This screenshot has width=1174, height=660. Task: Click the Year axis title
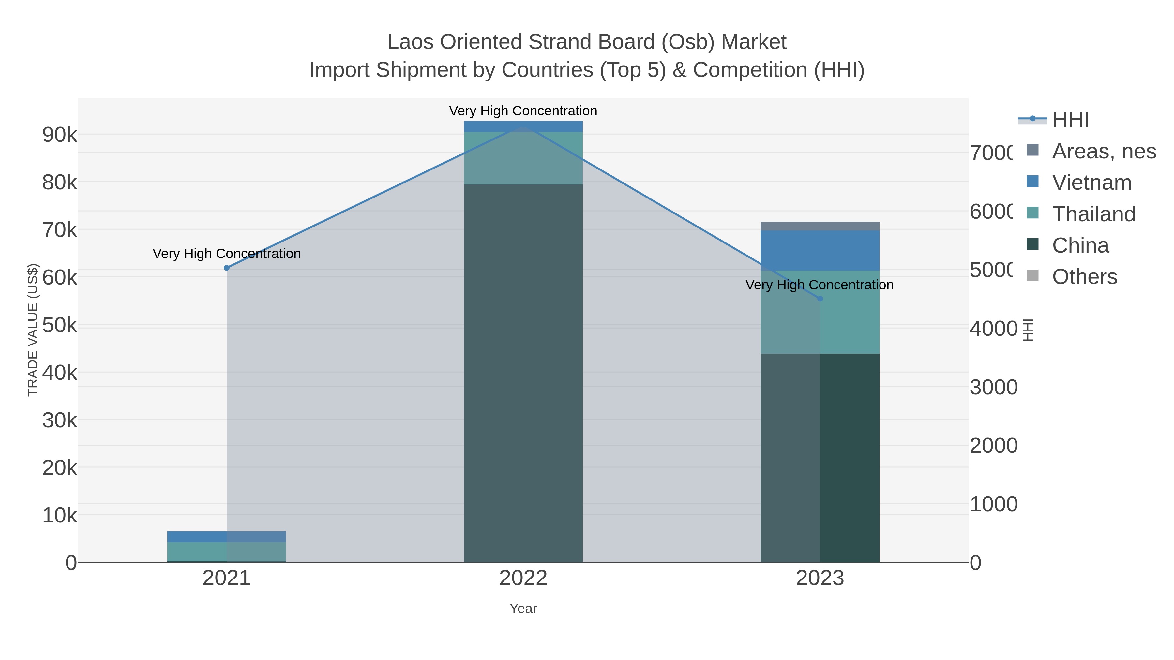tap(523, 609)
